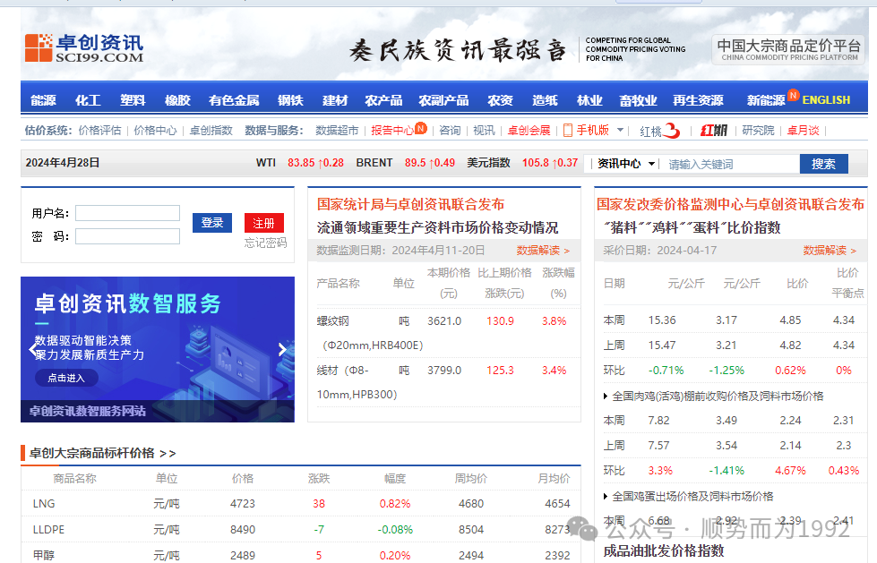
Task: Open the 数据超市 link
Action: (337, 131)
